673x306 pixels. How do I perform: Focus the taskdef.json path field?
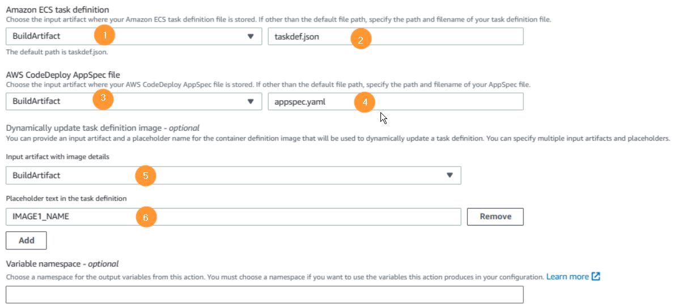coord(396,36)
